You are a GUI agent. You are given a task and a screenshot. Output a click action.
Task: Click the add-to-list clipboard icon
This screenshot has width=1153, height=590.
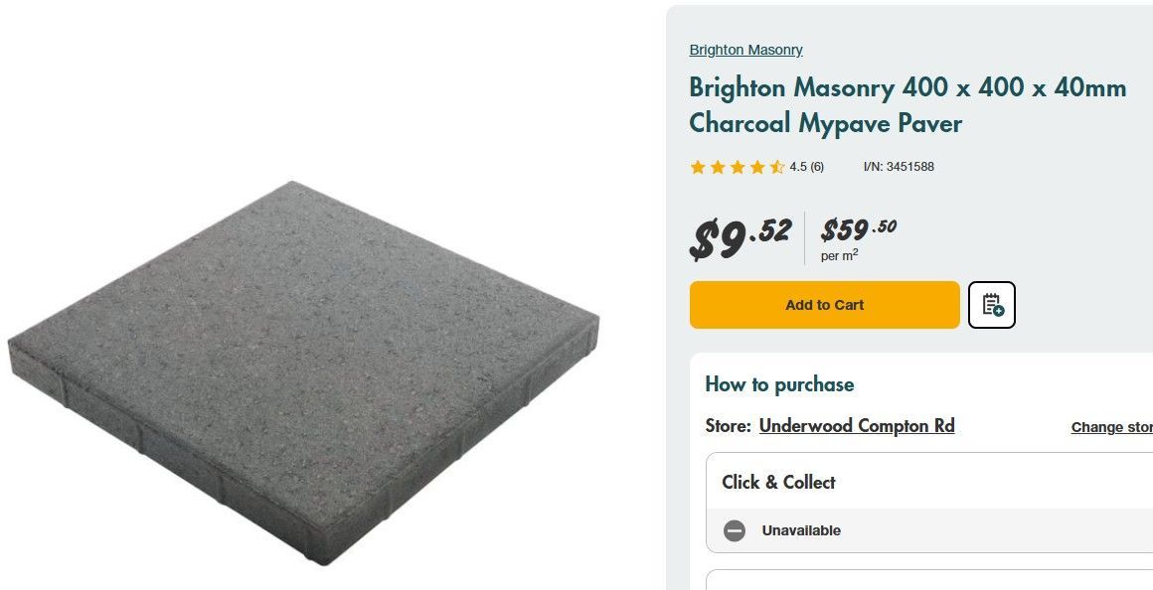pyautogui.click(x=992, y=305)
